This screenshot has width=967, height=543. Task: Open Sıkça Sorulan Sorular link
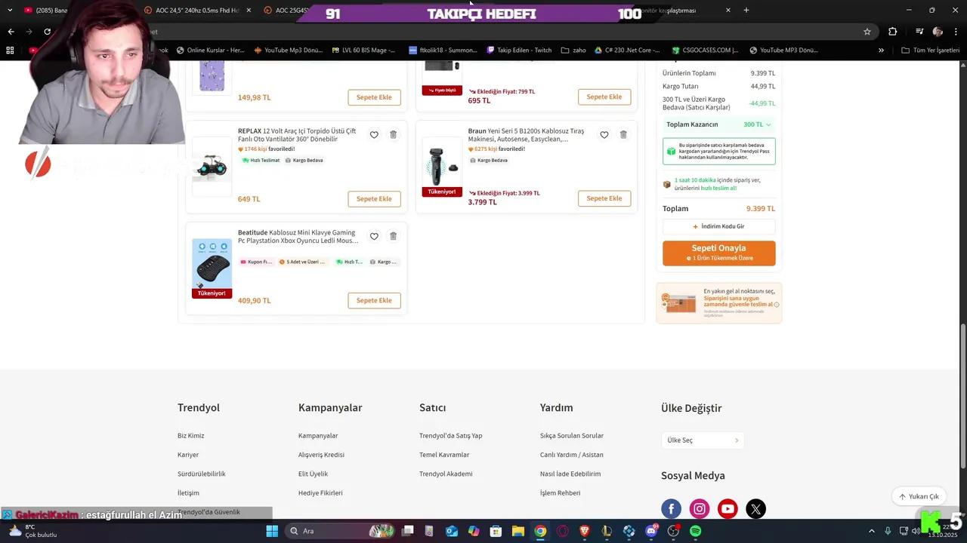(572, 436)
